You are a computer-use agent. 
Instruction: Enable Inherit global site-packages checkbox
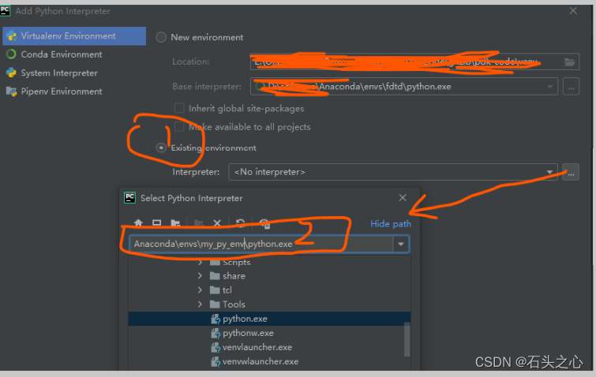(179, 108)
